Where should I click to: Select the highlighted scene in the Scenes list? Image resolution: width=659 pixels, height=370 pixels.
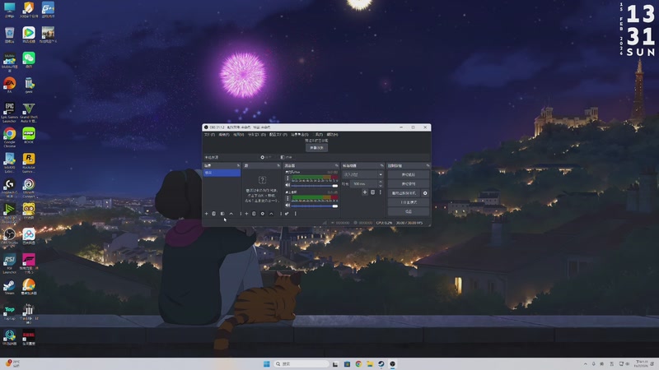[x=222, y=173]
